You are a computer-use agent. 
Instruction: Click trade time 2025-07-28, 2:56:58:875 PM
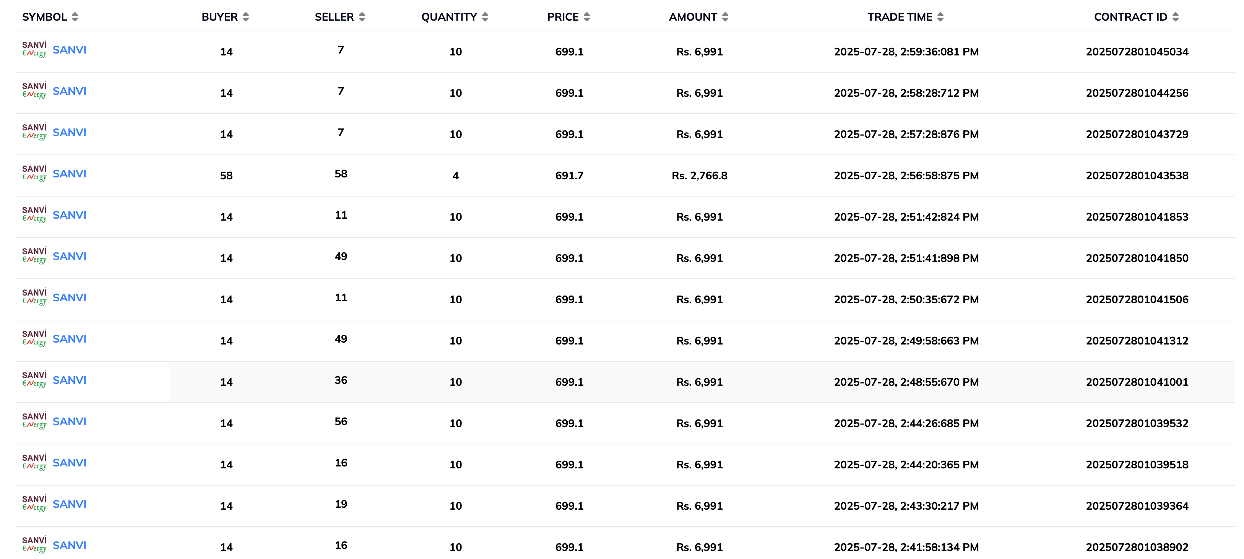pyautogui.click(x=906, y=175)
